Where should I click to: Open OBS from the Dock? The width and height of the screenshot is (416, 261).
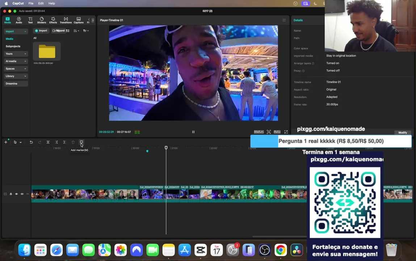point(265,250)
